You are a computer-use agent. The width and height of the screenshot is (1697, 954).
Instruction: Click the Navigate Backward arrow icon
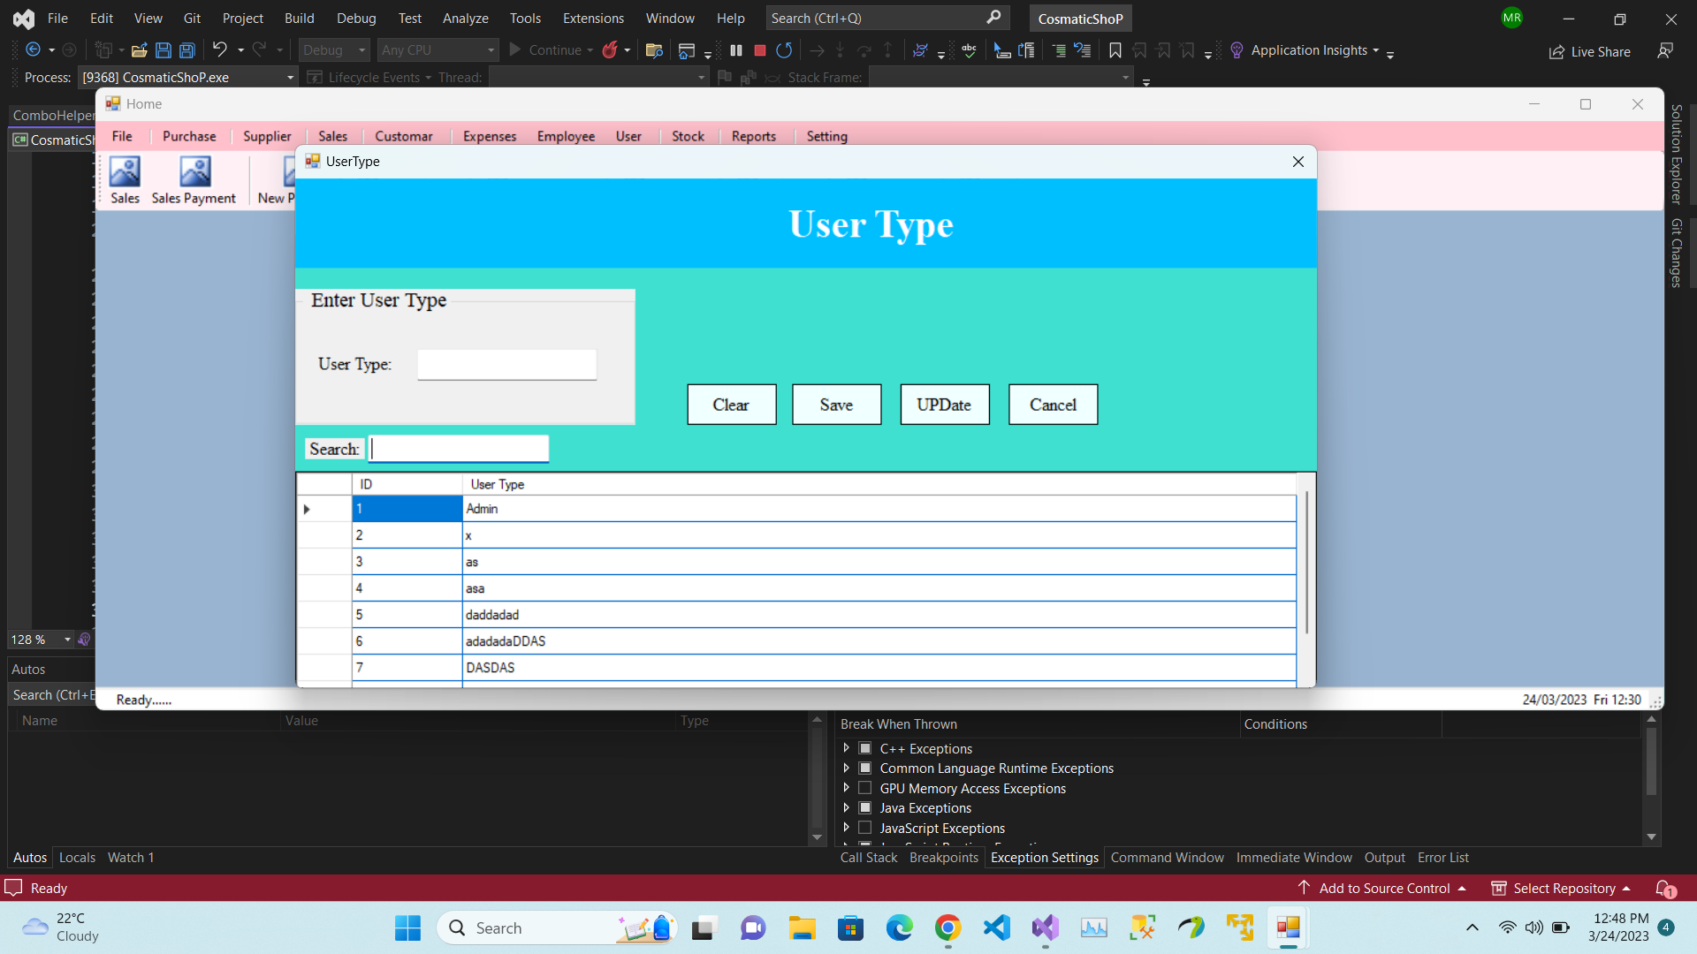click(x=34, y=50)
